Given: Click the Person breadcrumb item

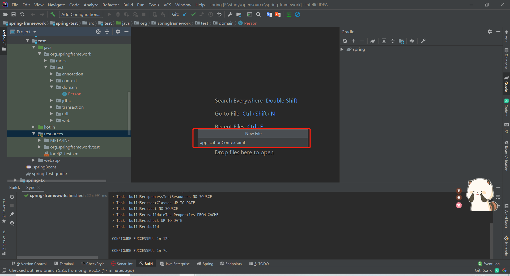Looking at the screenshot, I should (248, 23).
